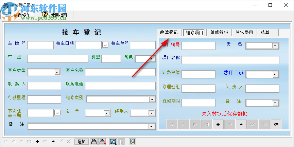Click previous-record arrow in bottom toolbar
Viewport: 294px width, 147px height.
pyautogui.click(x=14, y=142)
